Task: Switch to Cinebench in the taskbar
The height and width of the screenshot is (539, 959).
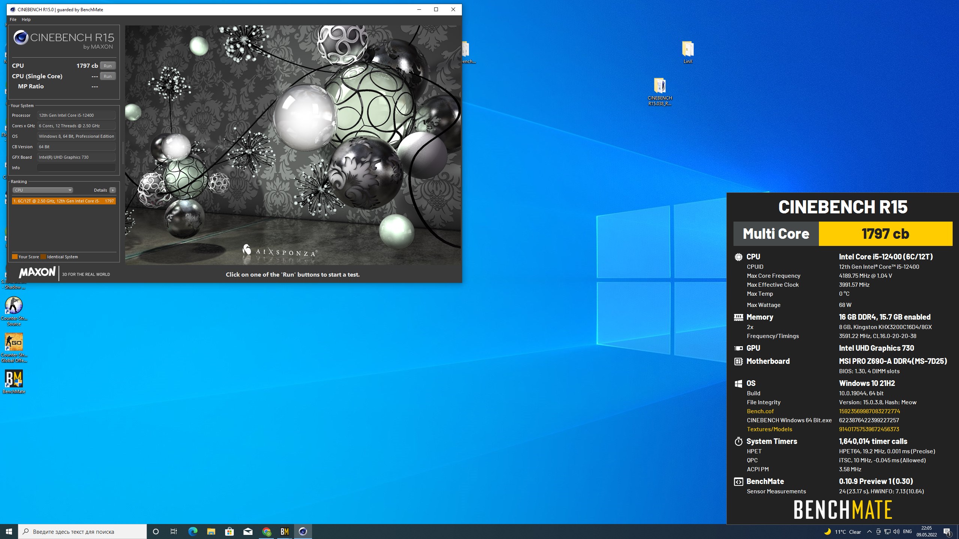Action: [303, 532]
